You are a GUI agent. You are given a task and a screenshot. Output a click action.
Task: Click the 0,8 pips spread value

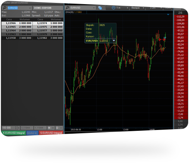(x=48, y=16)
